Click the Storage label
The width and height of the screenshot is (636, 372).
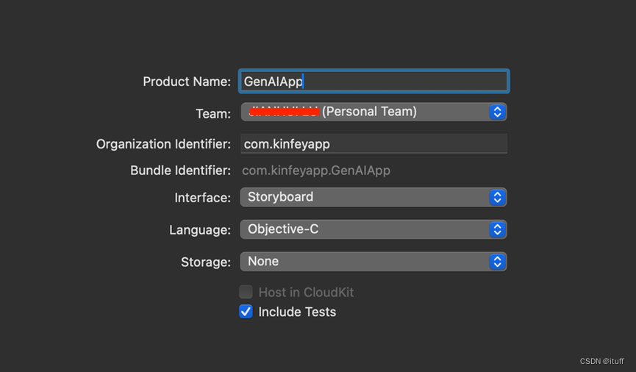[206, 262]
